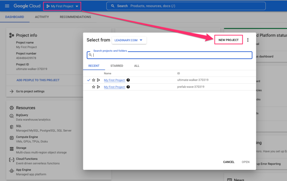Click the ID text ultimate-walker-370319 in dialog
The width and height of the screenshot is (287, 181).
193,80
